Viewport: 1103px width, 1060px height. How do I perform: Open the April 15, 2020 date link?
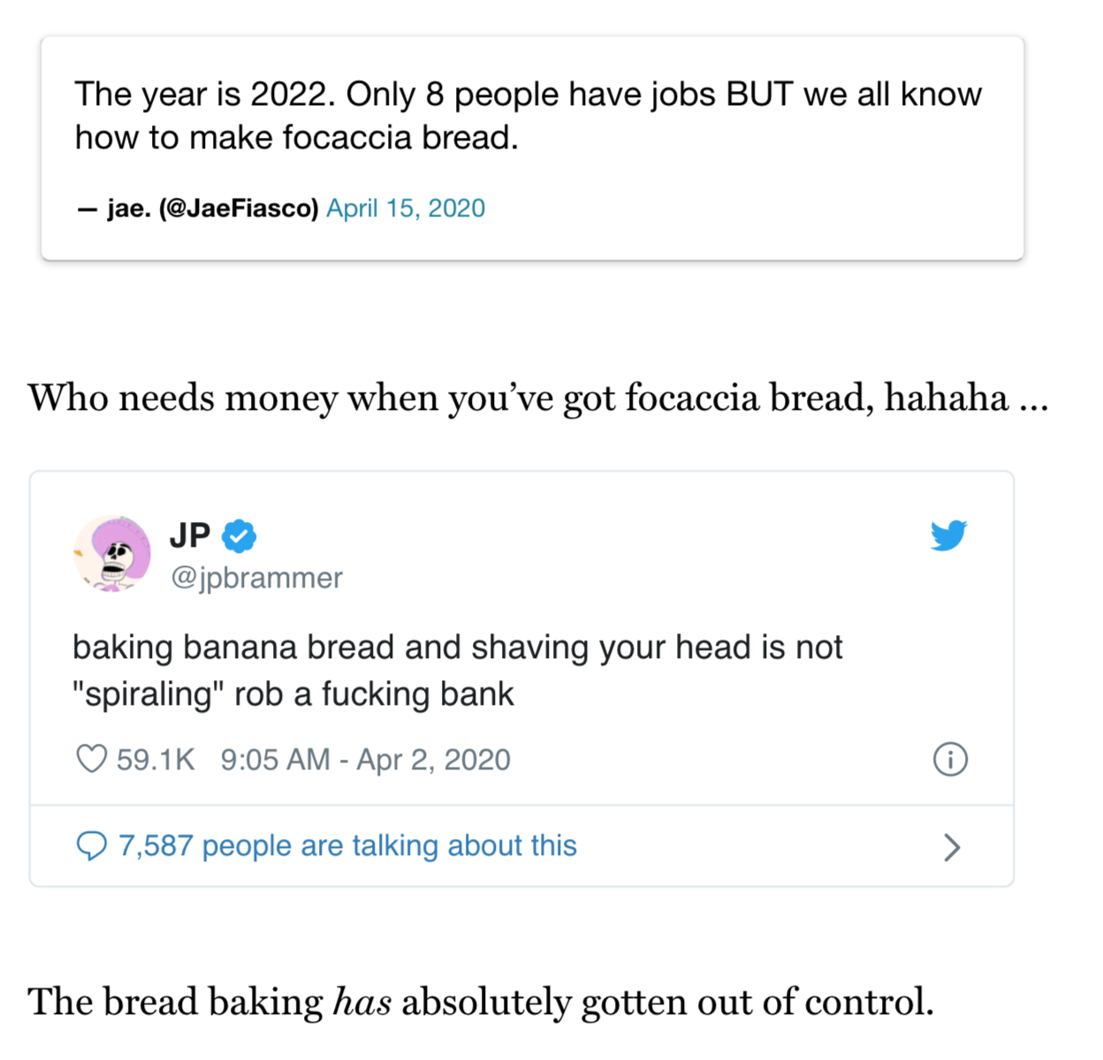tap(406, 208)
